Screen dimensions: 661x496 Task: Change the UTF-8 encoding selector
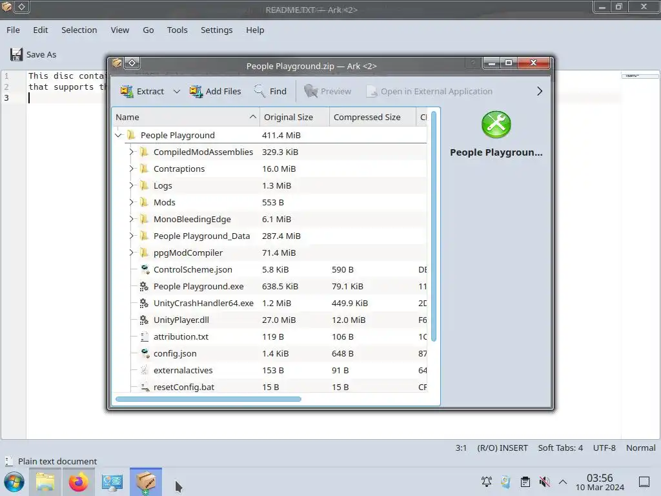(x=604, y=448)
